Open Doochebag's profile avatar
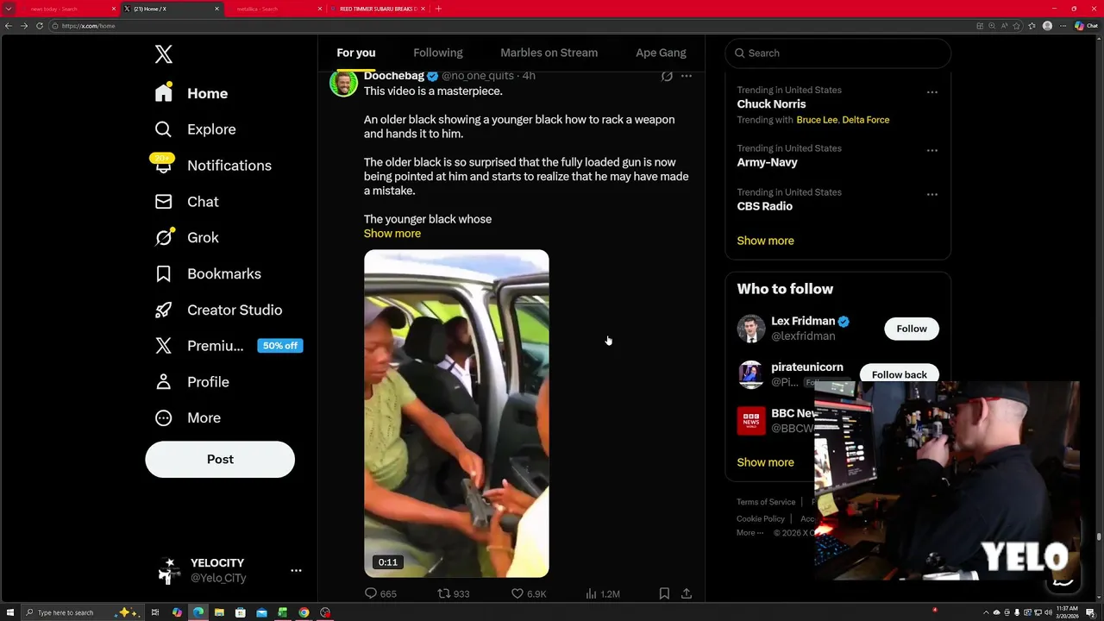 click(343, 83)
